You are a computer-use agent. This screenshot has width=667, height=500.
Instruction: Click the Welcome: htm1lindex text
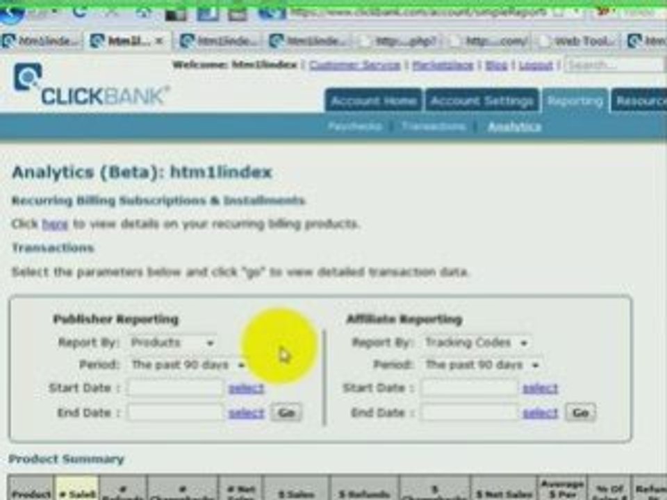click(x=234, y=65)
